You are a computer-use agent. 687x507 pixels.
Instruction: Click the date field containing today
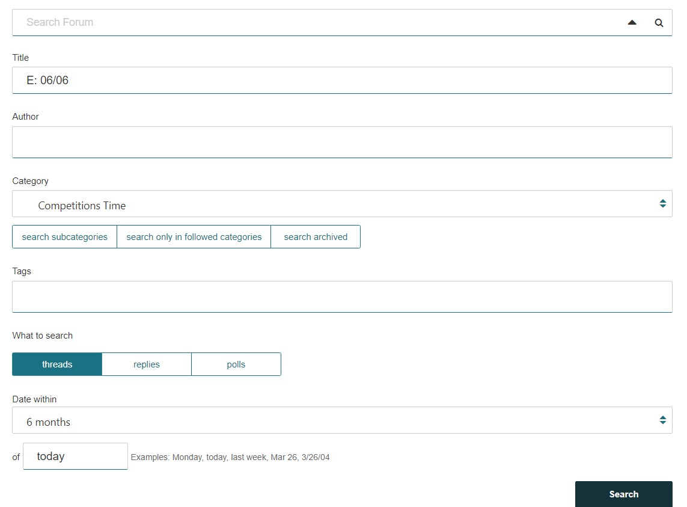click(75, 456)
